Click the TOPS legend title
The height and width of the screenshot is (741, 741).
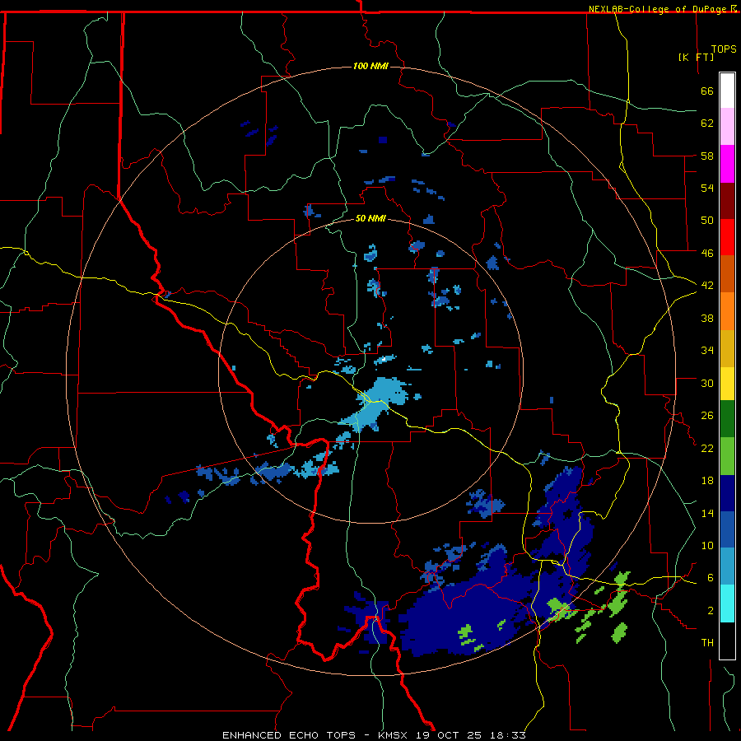point(724,49)
